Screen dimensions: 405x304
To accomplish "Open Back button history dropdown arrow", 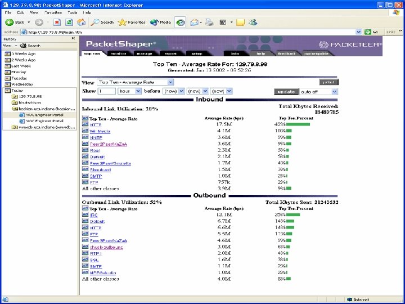I will [x=29, y=22].
